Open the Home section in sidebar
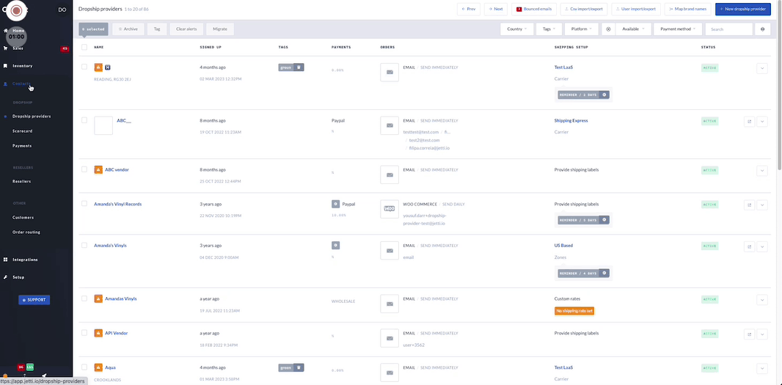The image size is (782, 385). pyautogui.click(x=18, y=30)
